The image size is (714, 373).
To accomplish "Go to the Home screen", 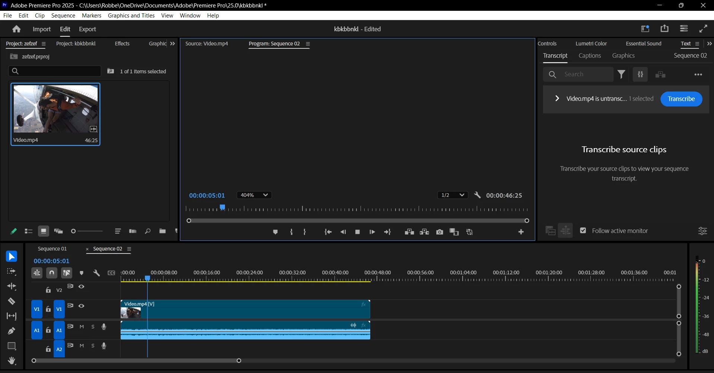I will coord(16,29).
